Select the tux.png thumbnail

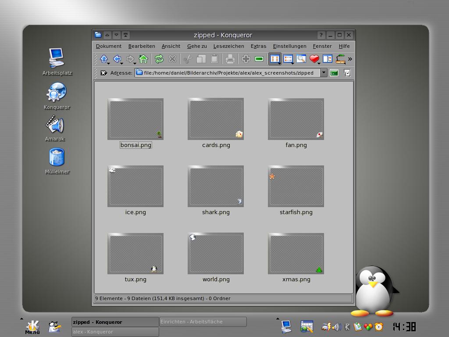[135, 254]
